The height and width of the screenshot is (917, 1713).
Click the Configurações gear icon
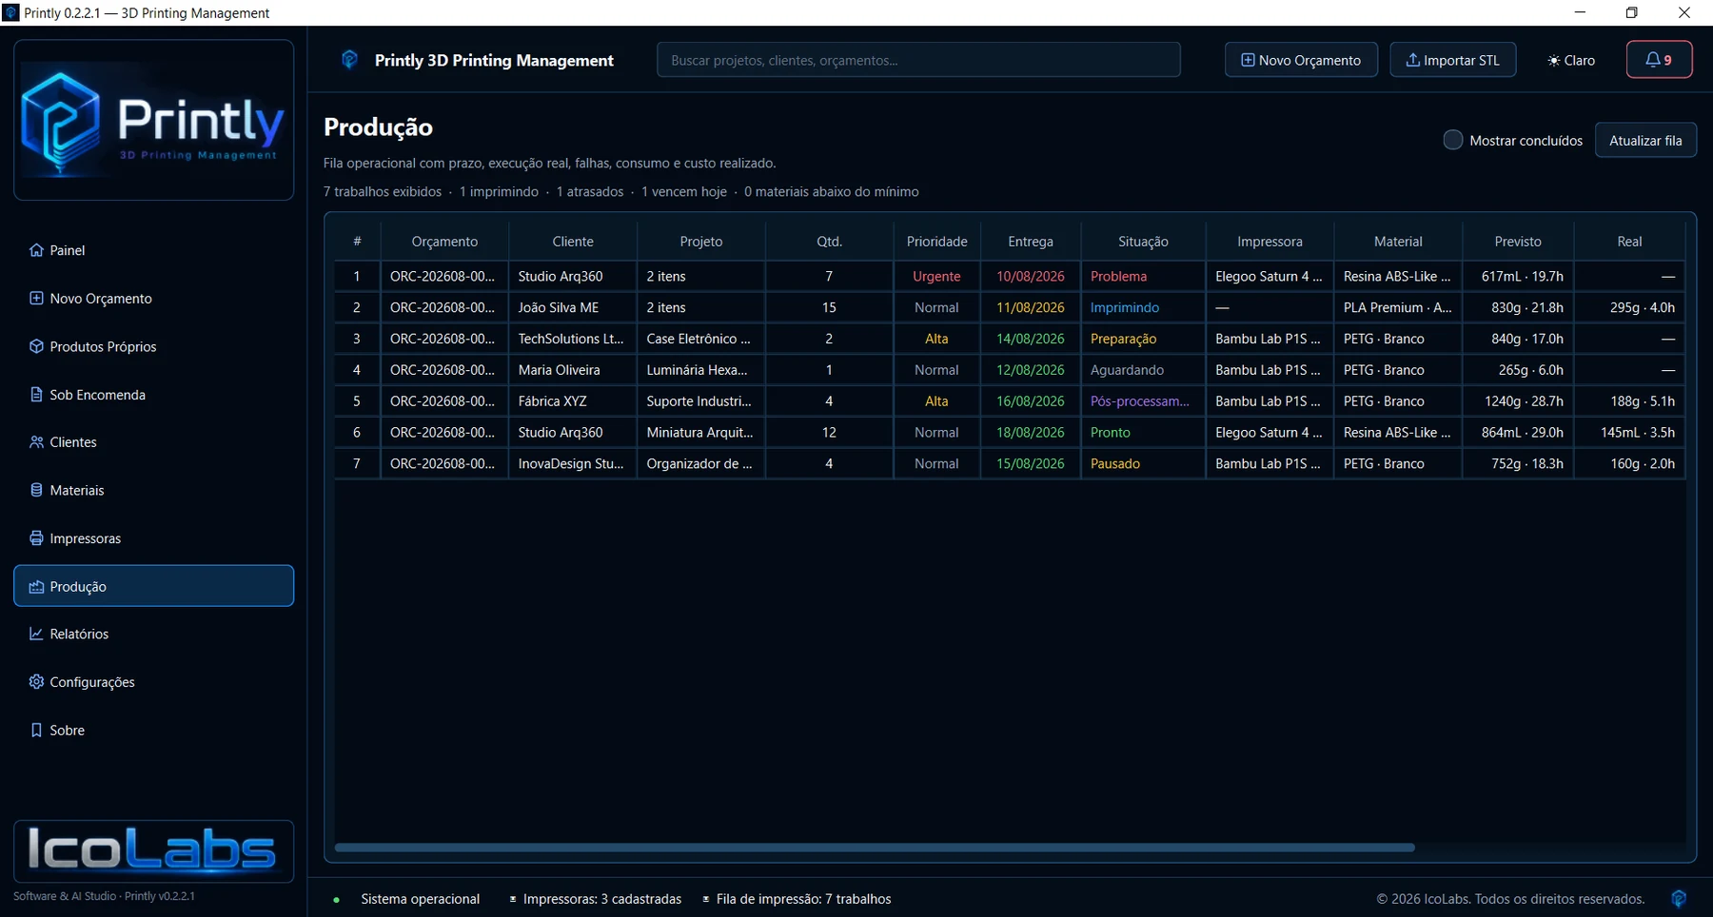(36, 682)
